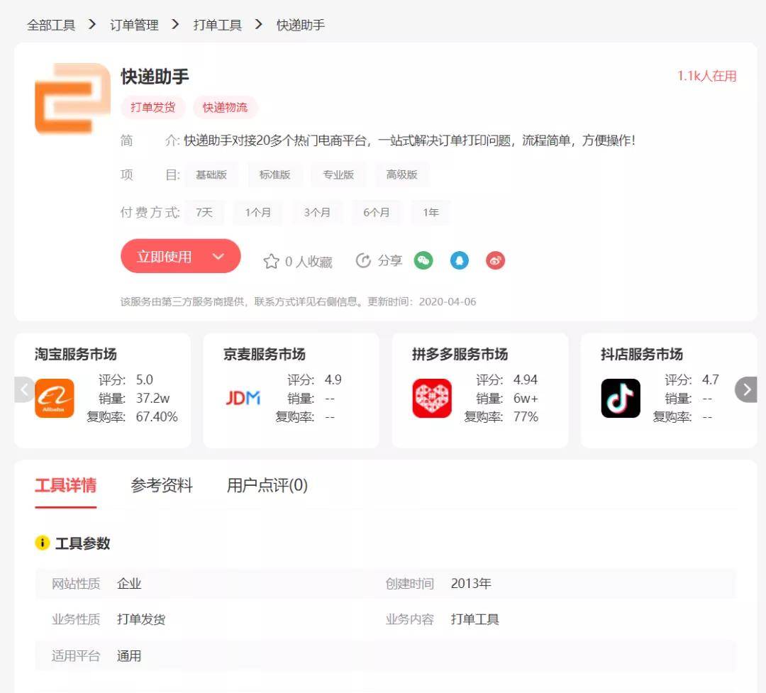Click the WeChat share icon
The width and height of the screenshot is (766, 693).
(x=423, y=260)
